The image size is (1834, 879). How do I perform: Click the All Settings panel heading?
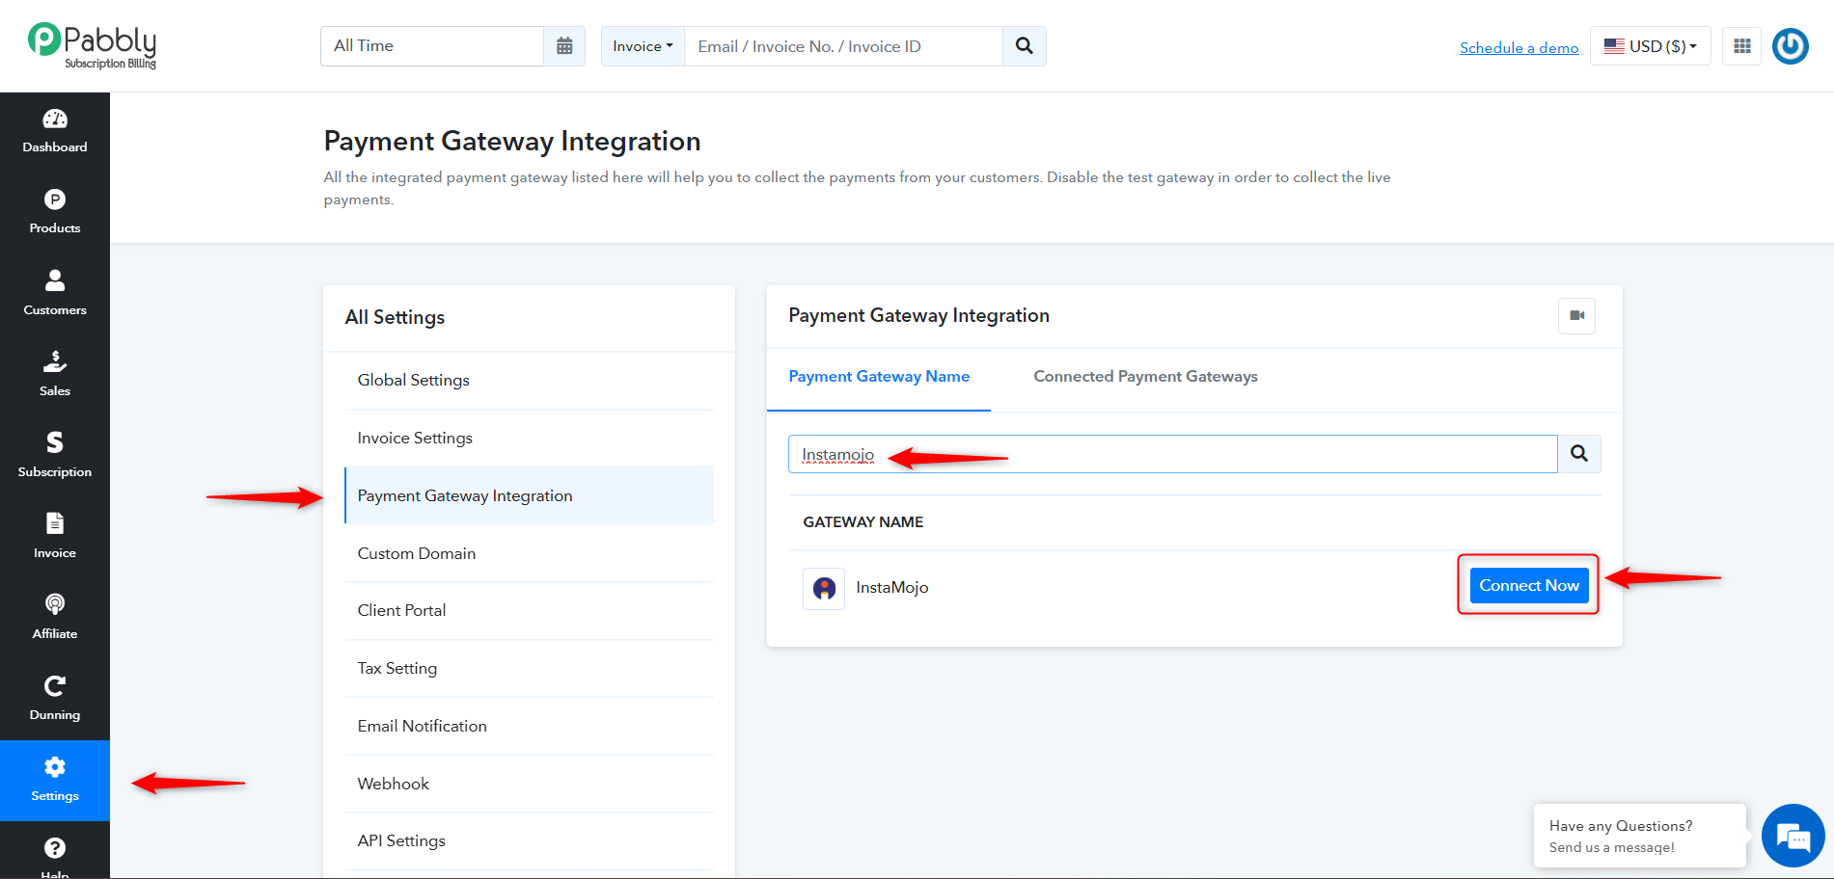click(395, 318)
